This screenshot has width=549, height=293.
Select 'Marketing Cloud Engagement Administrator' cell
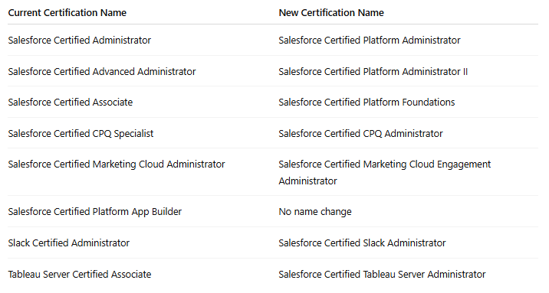click(x=385, y=173)
